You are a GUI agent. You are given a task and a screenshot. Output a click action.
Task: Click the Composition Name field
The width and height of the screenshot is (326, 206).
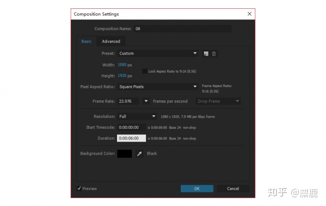click(183, 29)
